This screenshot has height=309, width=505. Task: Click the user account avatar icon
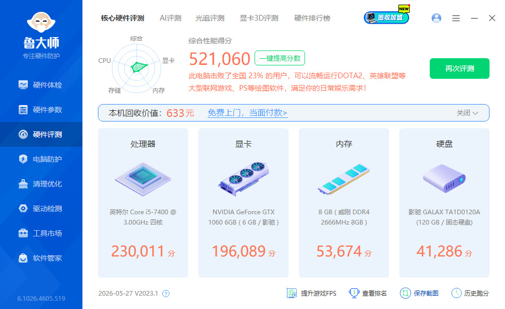[x=436, y=18]
